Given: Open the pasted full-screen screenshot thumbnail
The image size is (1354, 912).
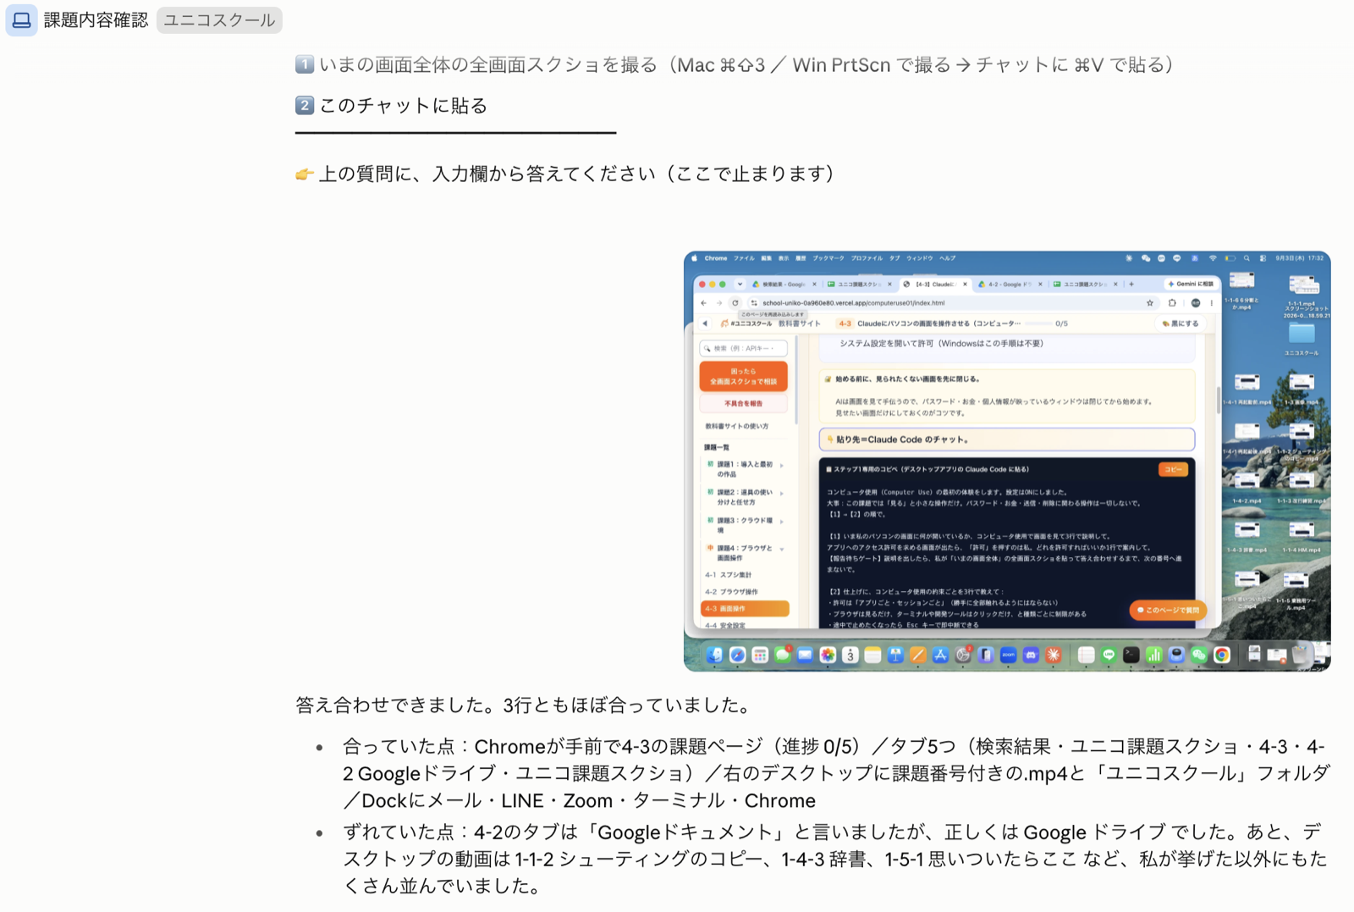Looking at the screenshot, I should click(1007, 461).
